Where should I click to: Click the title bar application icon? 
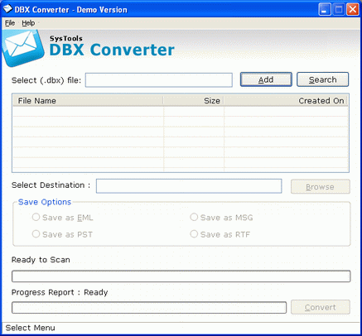(x=7, y=9)
